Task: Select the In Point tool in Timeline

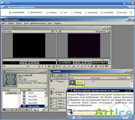Action: [x=65, y=78]
